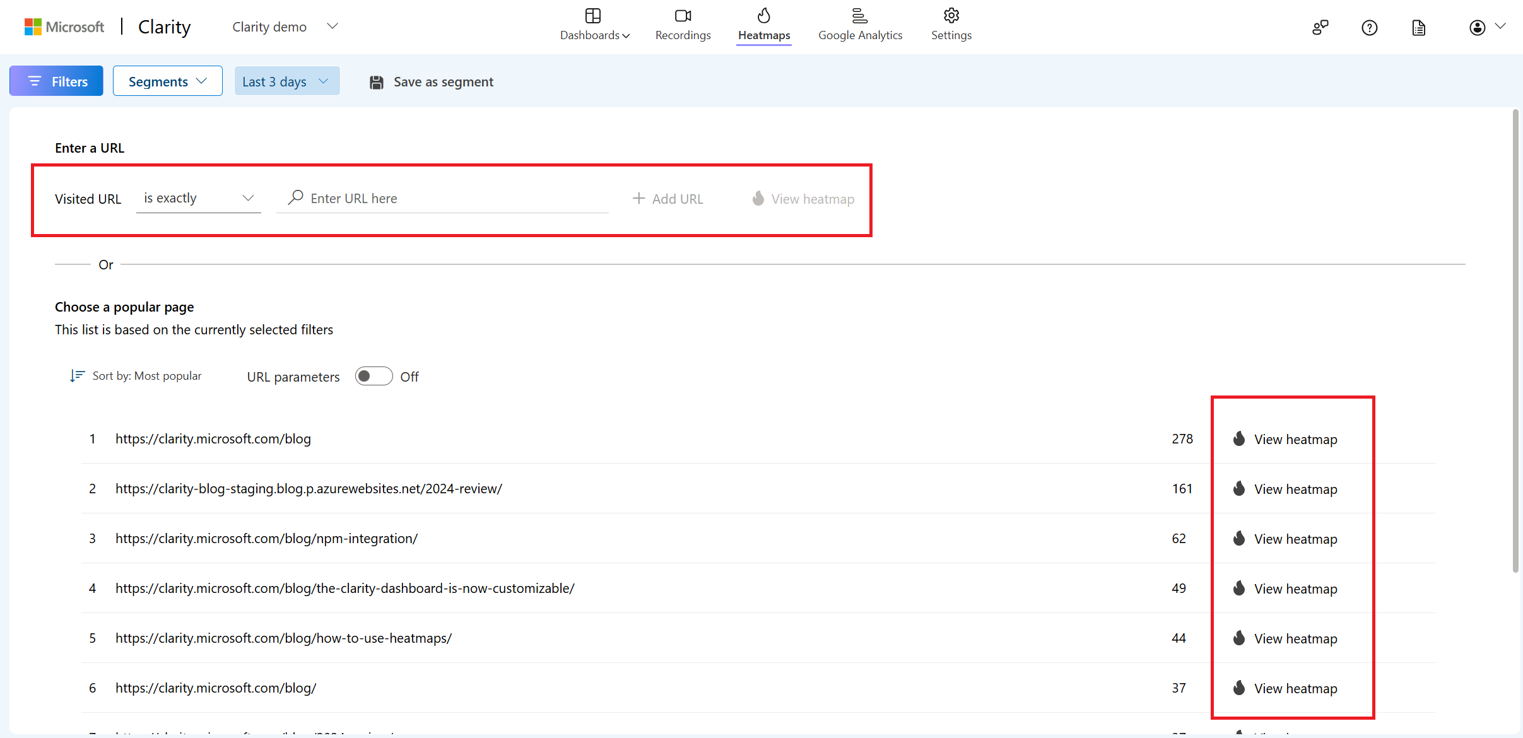Click the save disk icon

click(377, 82)
